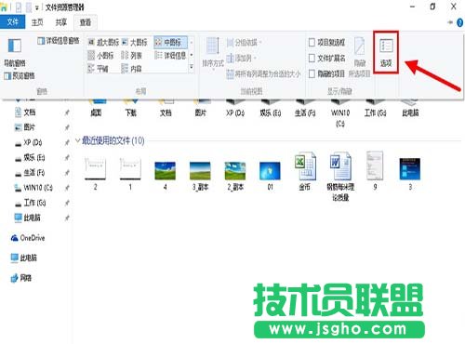Viewport: 465px width, 344px height.
Task: Select the recent file named 2
Action: (x=95, y=174)
